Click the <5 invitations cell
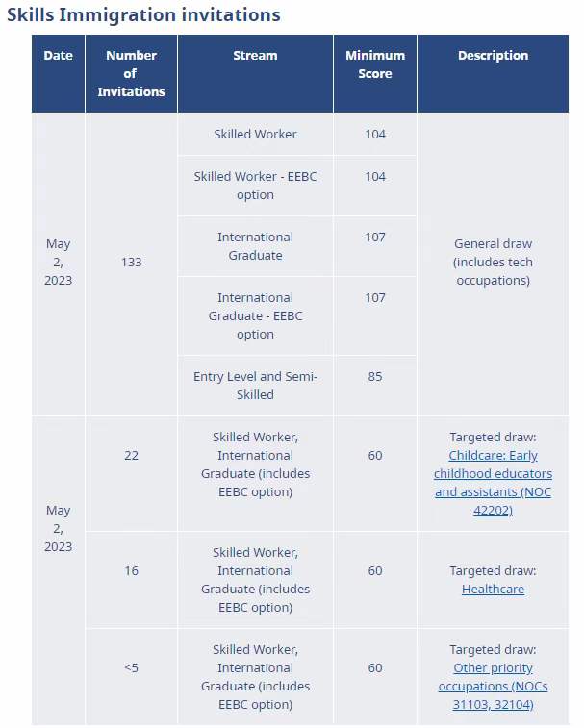This screenshot has width=584, height=728. click(131, 677)
